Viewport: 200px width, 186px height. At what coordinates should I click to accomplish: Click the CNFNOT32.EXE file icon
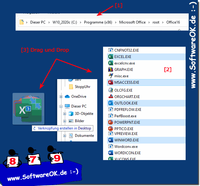tap(111, 50)
